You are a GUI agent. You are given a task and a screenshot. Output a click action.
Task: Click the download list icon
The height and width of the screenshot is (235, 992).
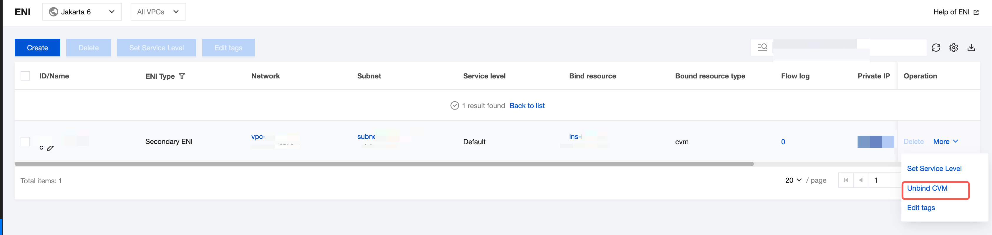971,48
